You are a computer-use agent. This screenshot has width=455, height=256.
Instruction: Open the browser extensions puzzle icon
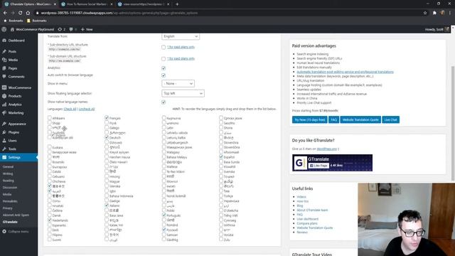(434, 13)
